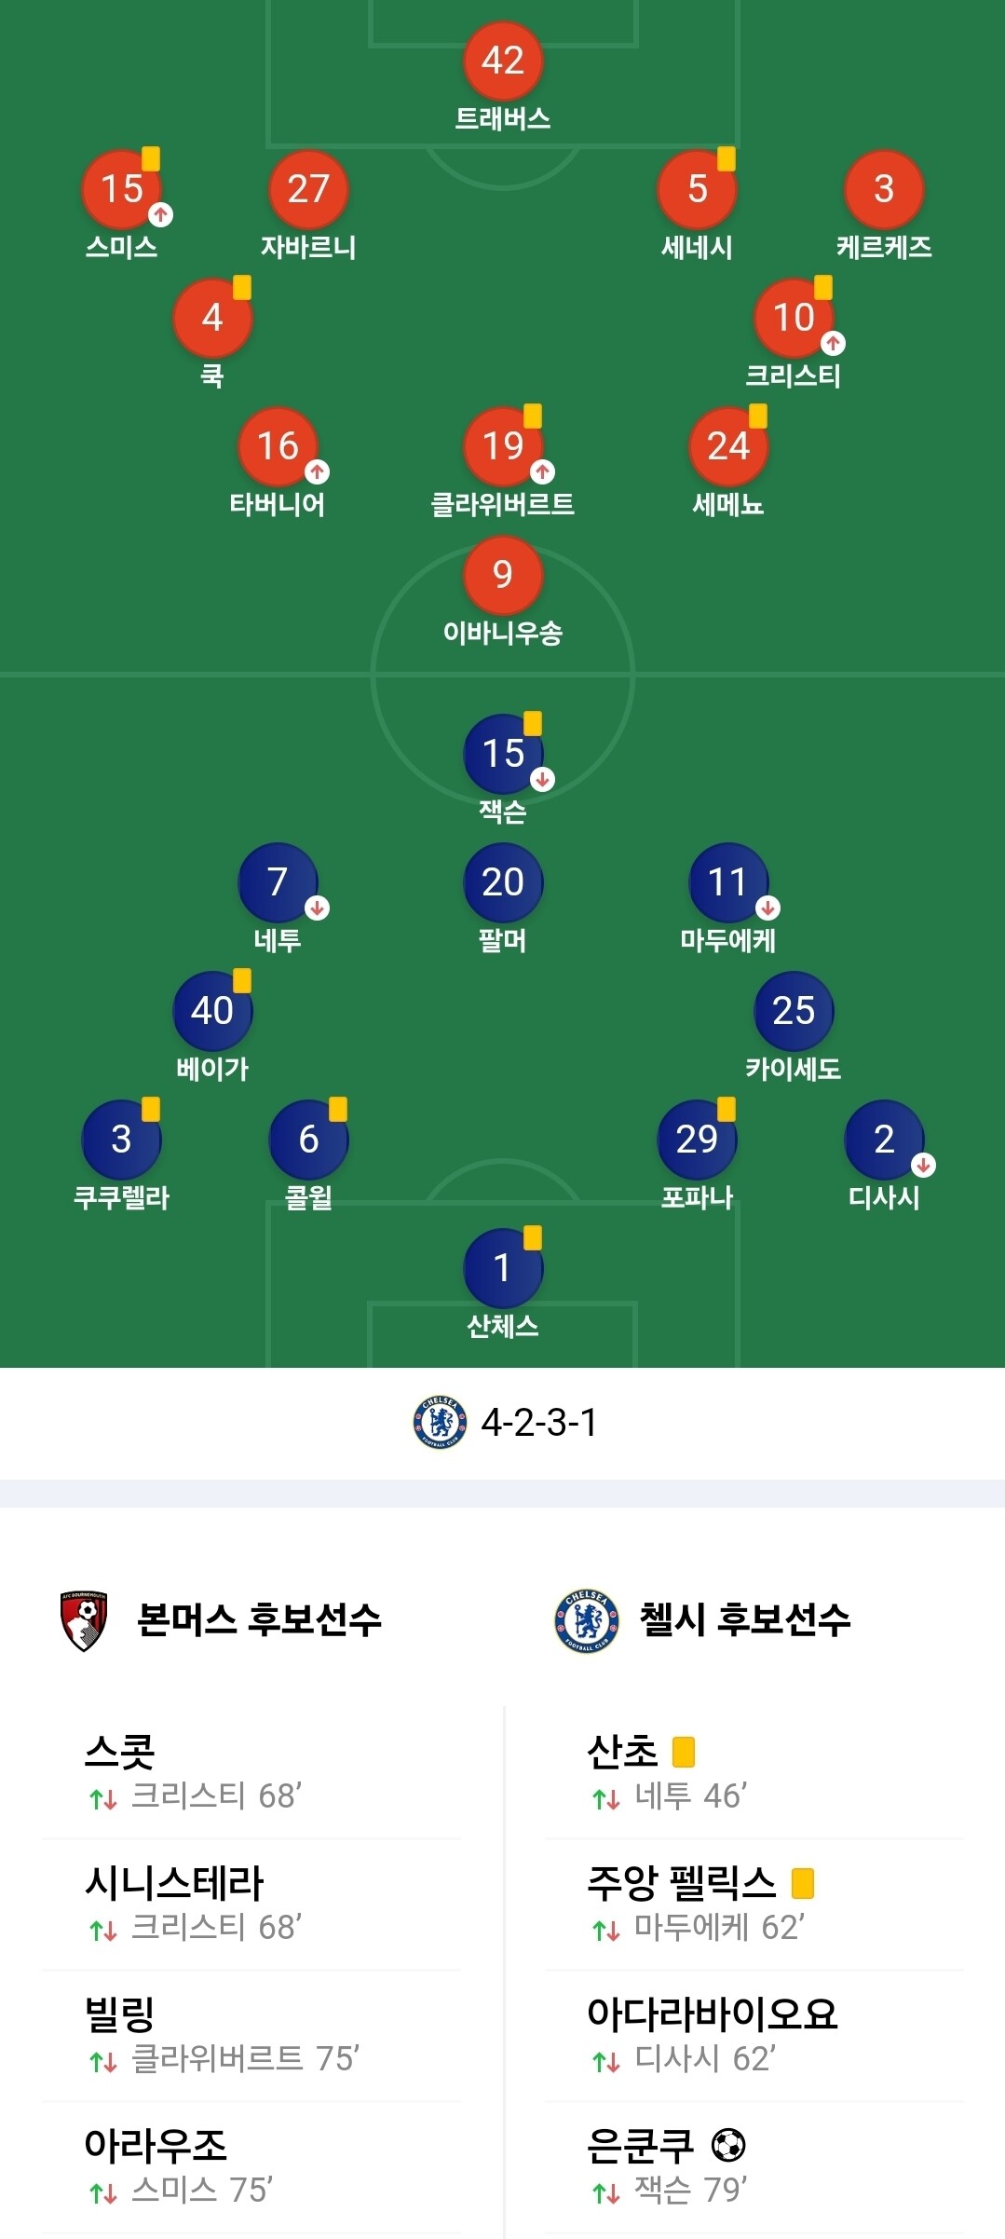The width and height of the screenshot is (1005, 2239).
Task: Select Chelsea goalkeeper Sanchez number 1
Action: [503, 1267]
